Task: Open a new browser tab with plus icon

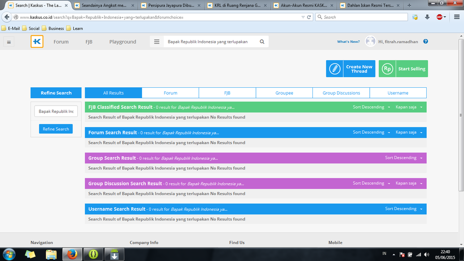Action: point(409,5)
